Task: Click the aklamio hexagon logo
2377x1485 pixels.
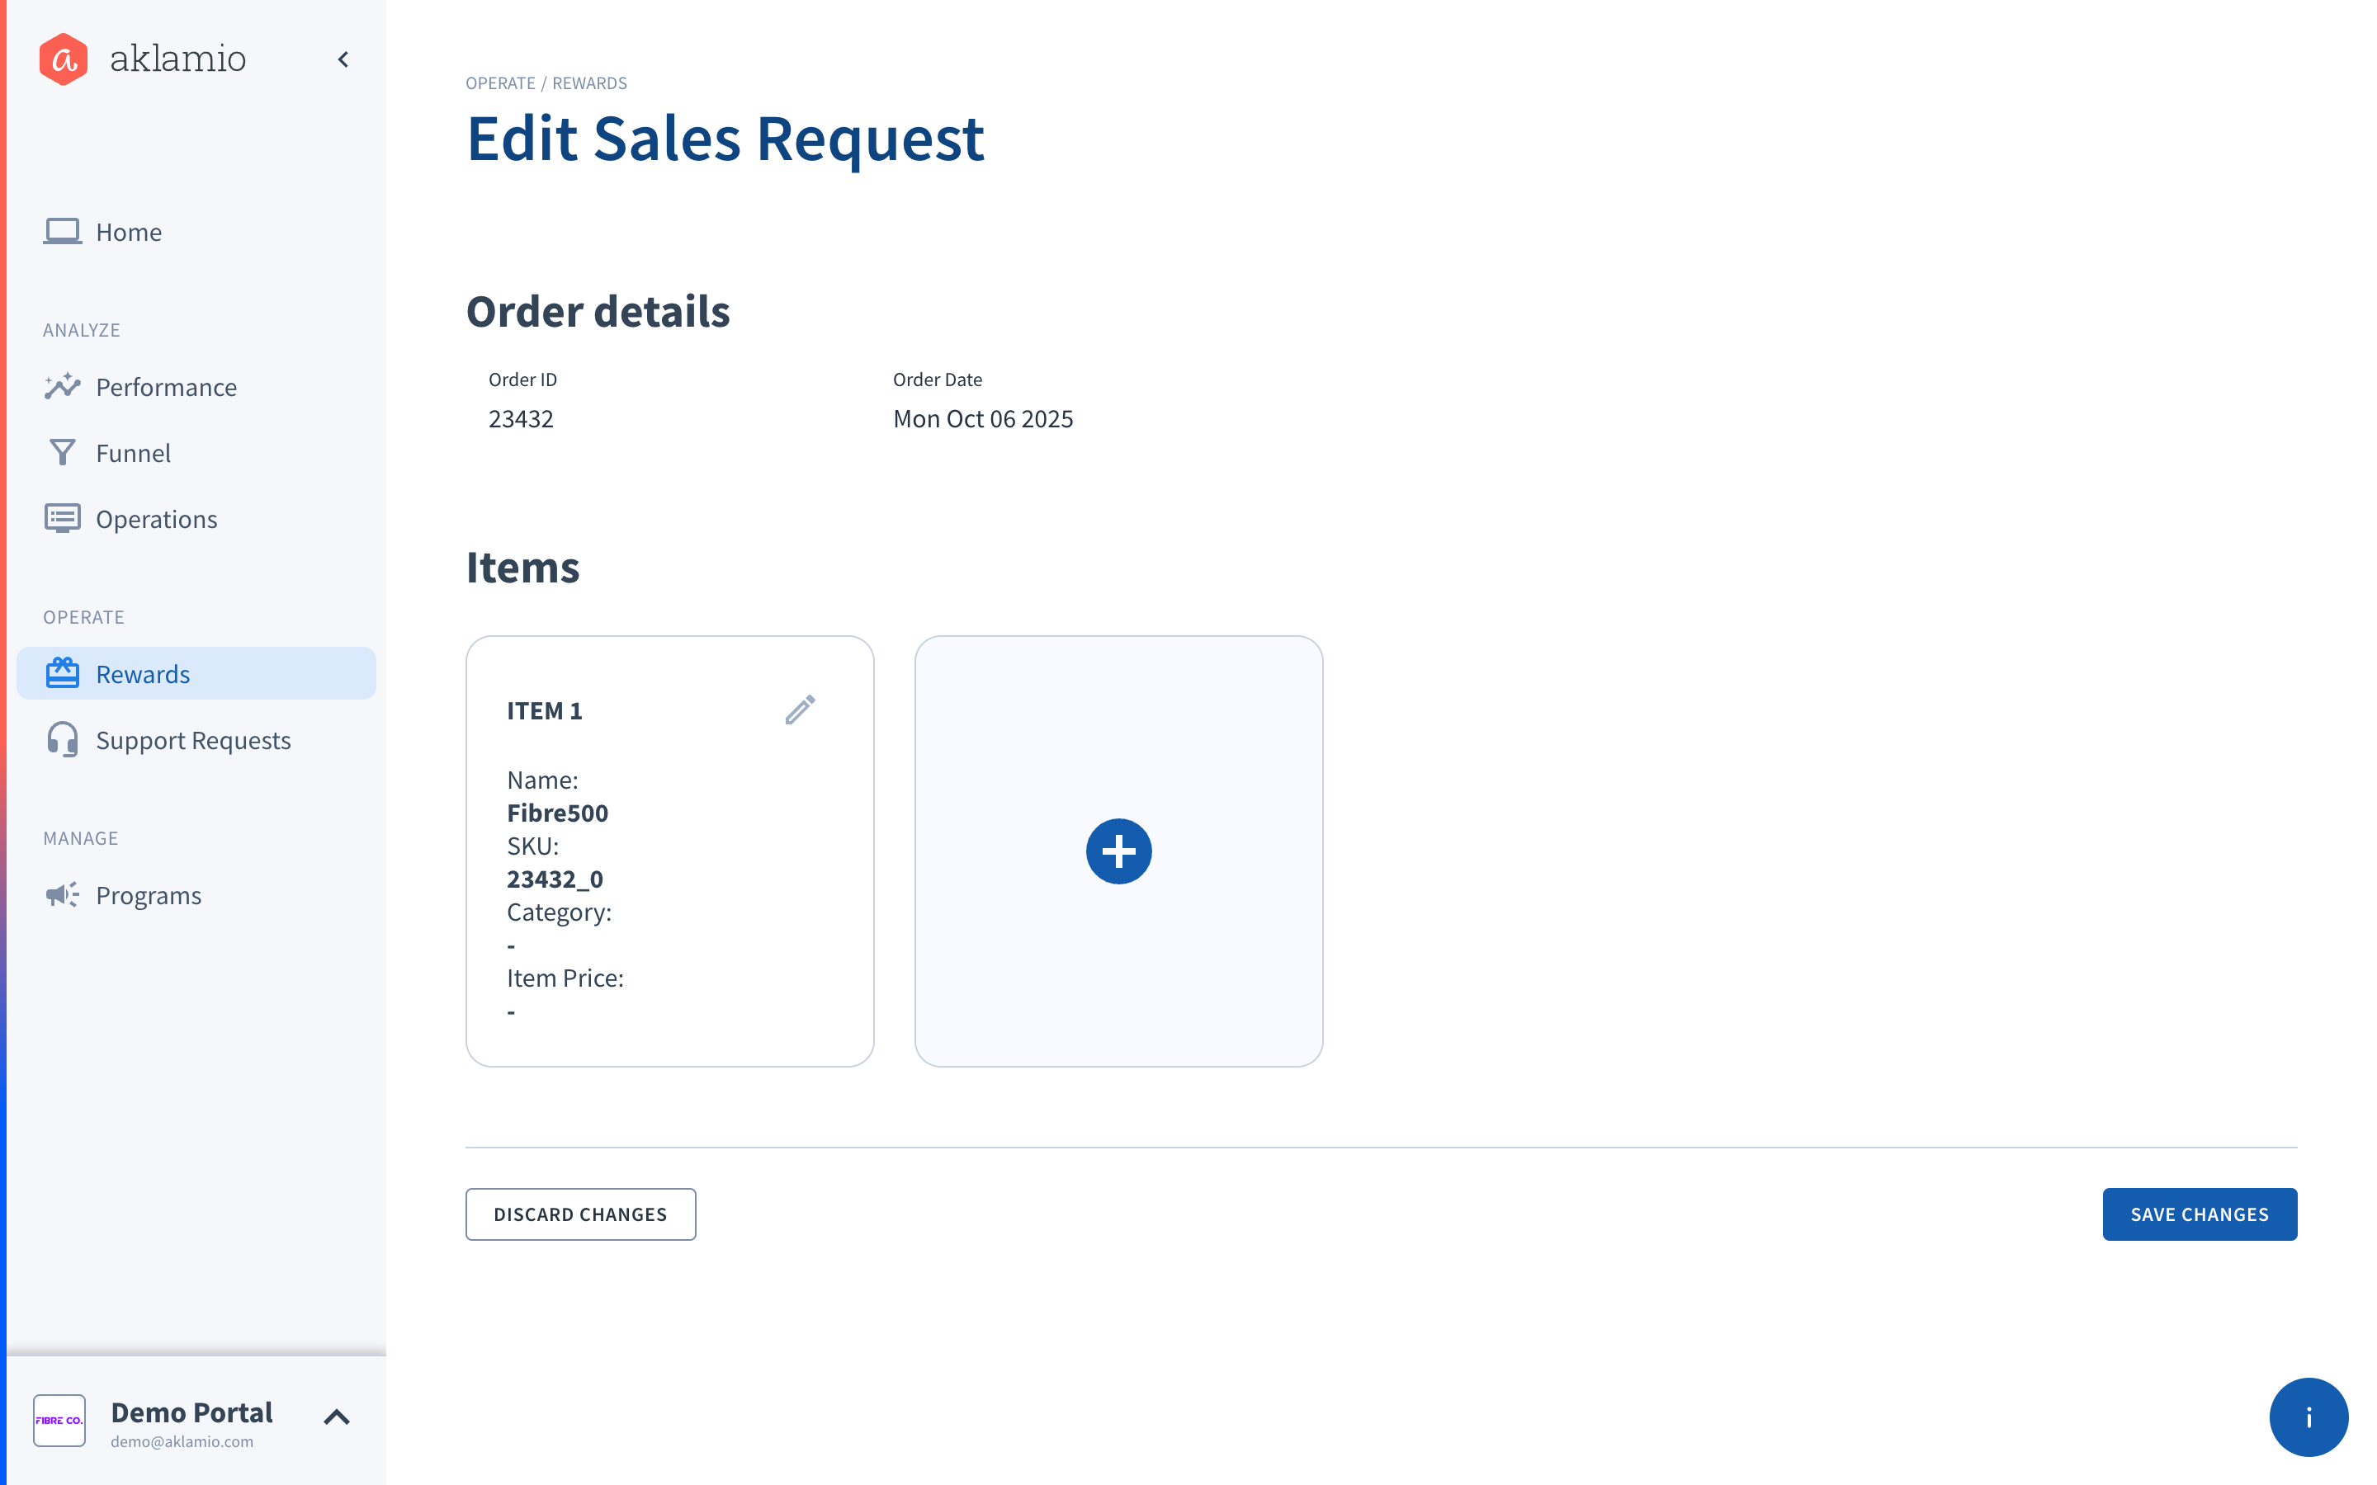Action: pos(64,59)
